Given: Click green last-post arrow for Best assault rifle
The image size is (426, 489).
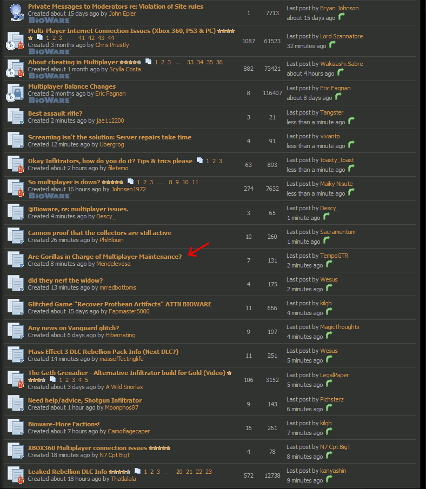Looking at the screenshot, I should [x=351, y=121].
